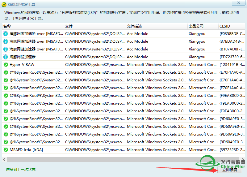Click the question mark icon of the B107AD8F entry
The image size is (247, 177).
point(6,49)
